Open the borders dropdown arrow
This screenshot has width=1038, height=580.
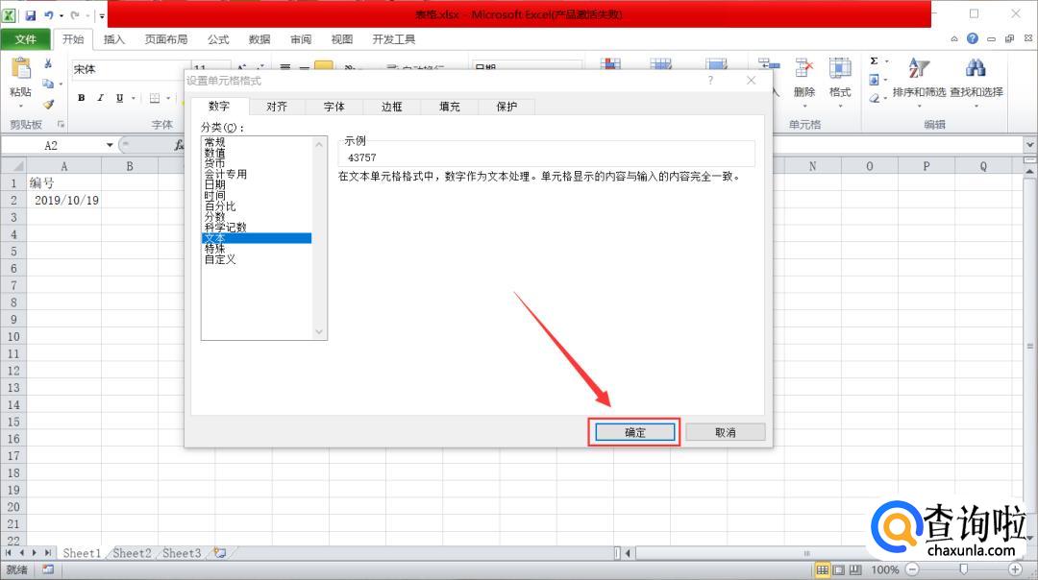click(x=168, y=98)
